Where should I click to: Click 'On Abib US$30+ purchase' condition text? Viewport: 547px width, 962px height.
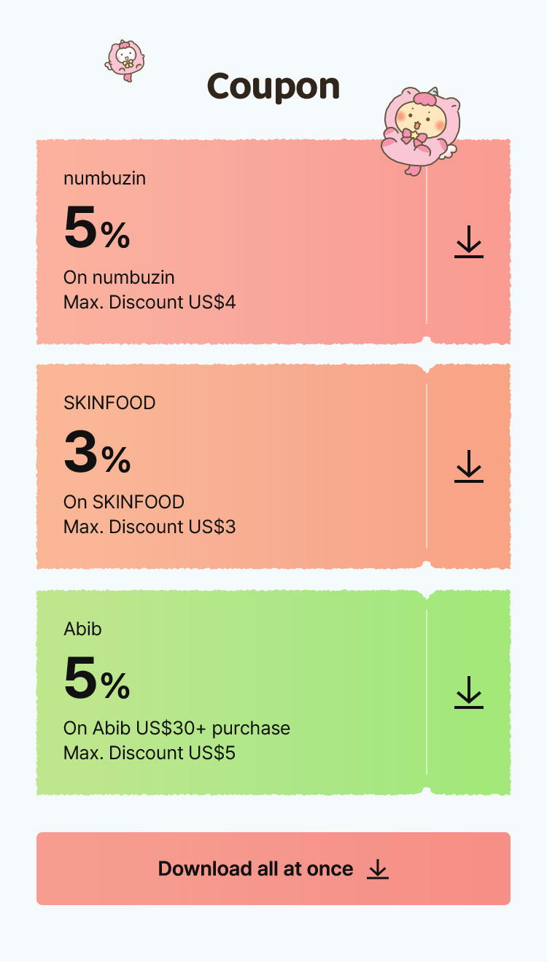pyautogui.click(x=176, y=728)
